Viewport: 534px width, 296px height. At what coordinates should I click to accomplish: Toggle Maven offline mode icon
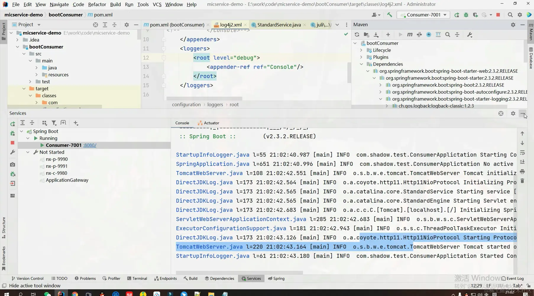[x=429, y=35]
